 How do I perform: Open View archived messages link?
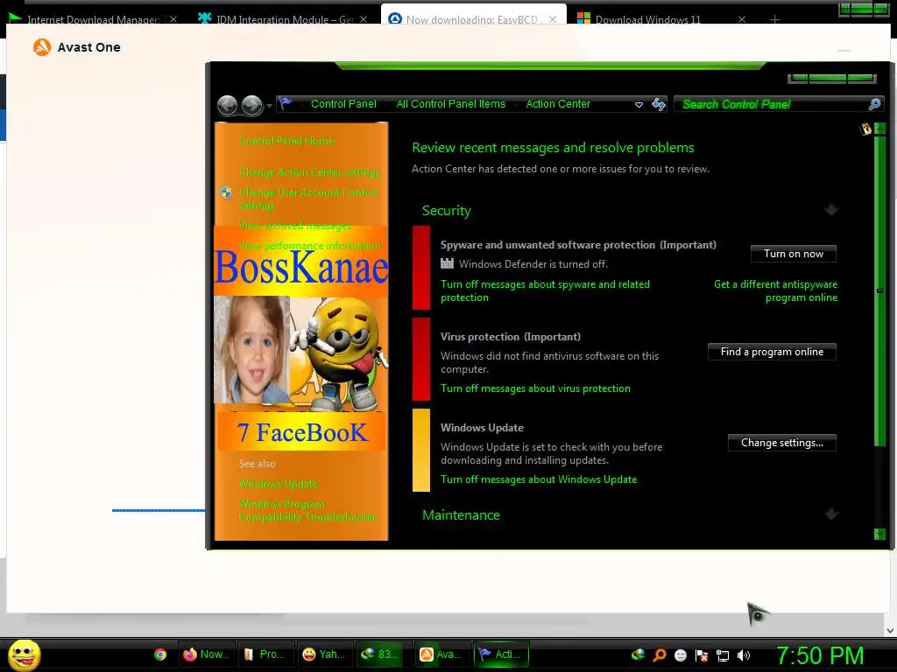[294, 226]
